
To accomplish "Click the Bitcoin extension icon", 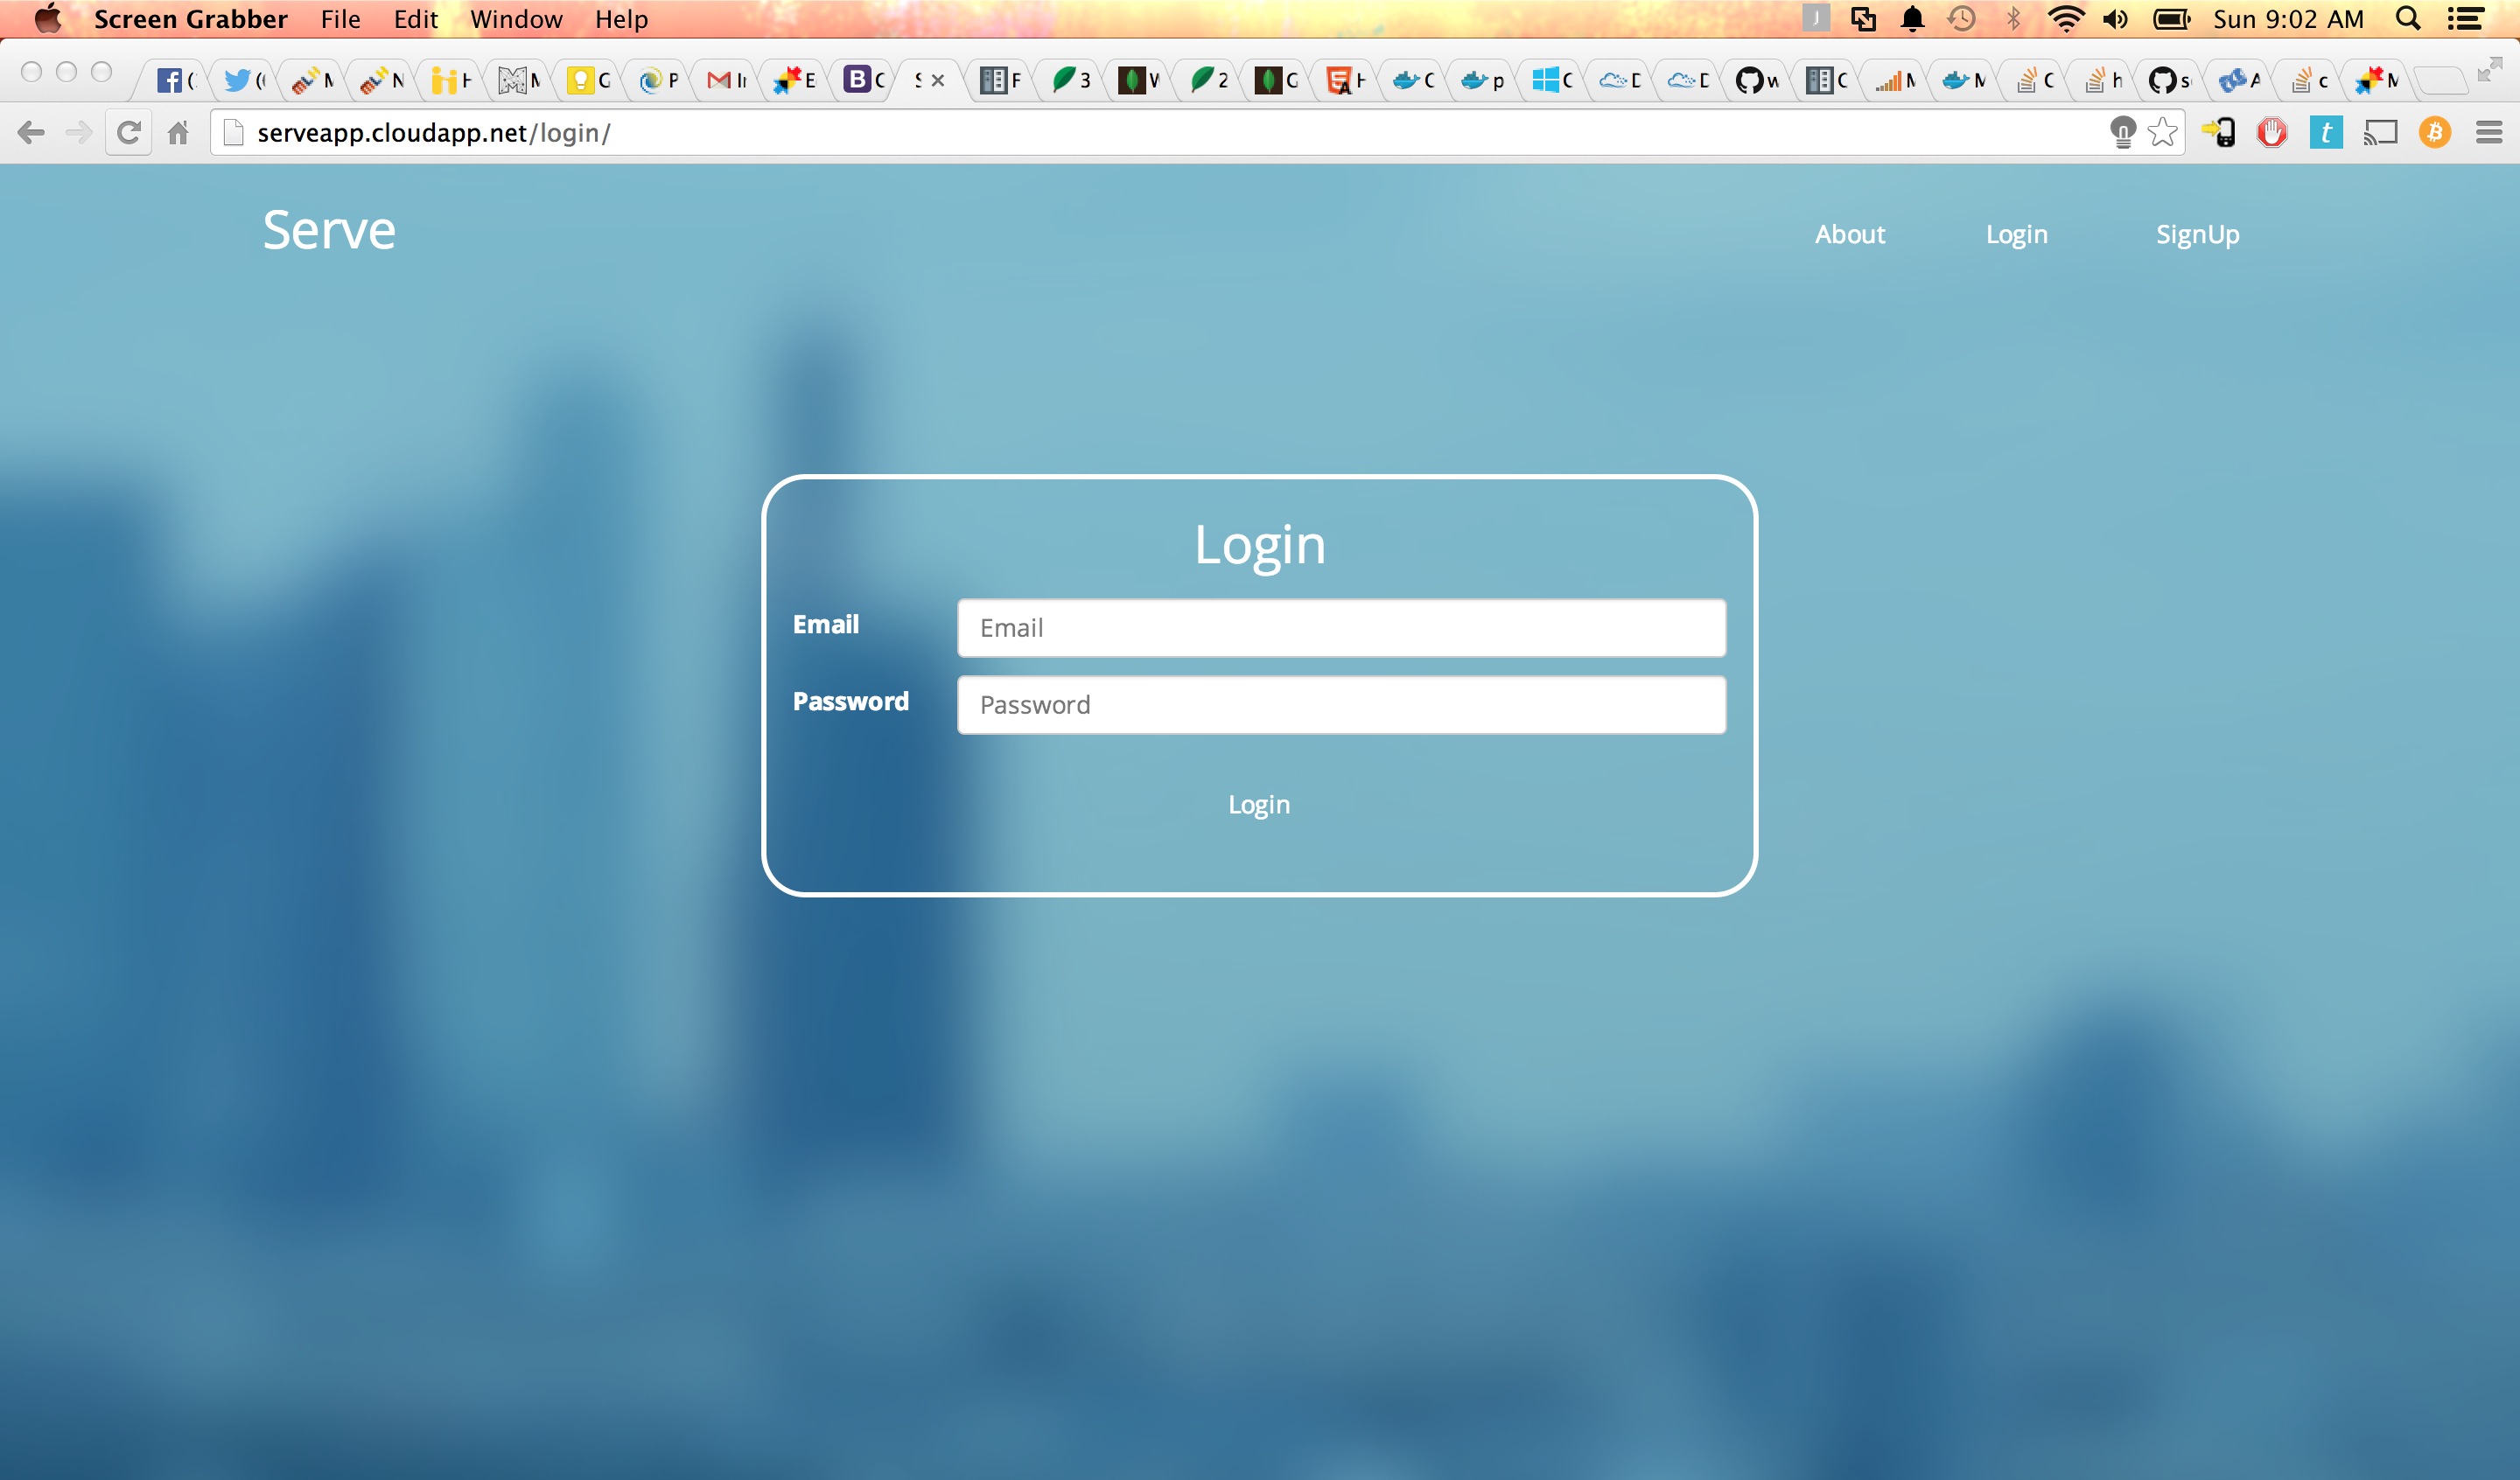I will click(x=2434, y=132).
